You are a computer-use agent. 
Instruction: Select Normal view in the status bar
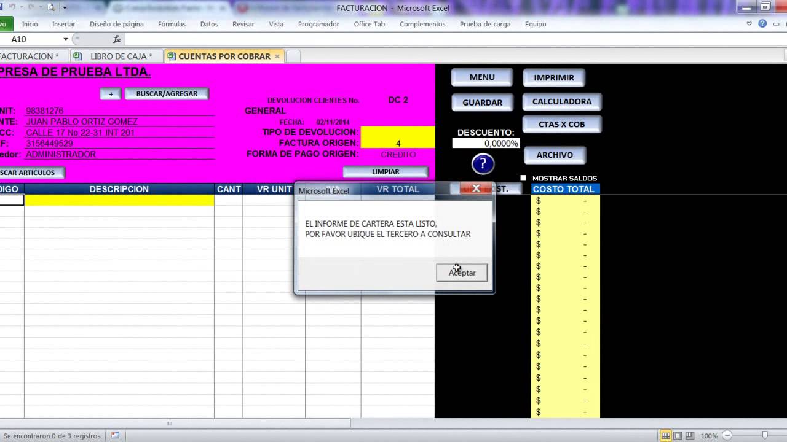pyautogui.click(x=666, y=436)
